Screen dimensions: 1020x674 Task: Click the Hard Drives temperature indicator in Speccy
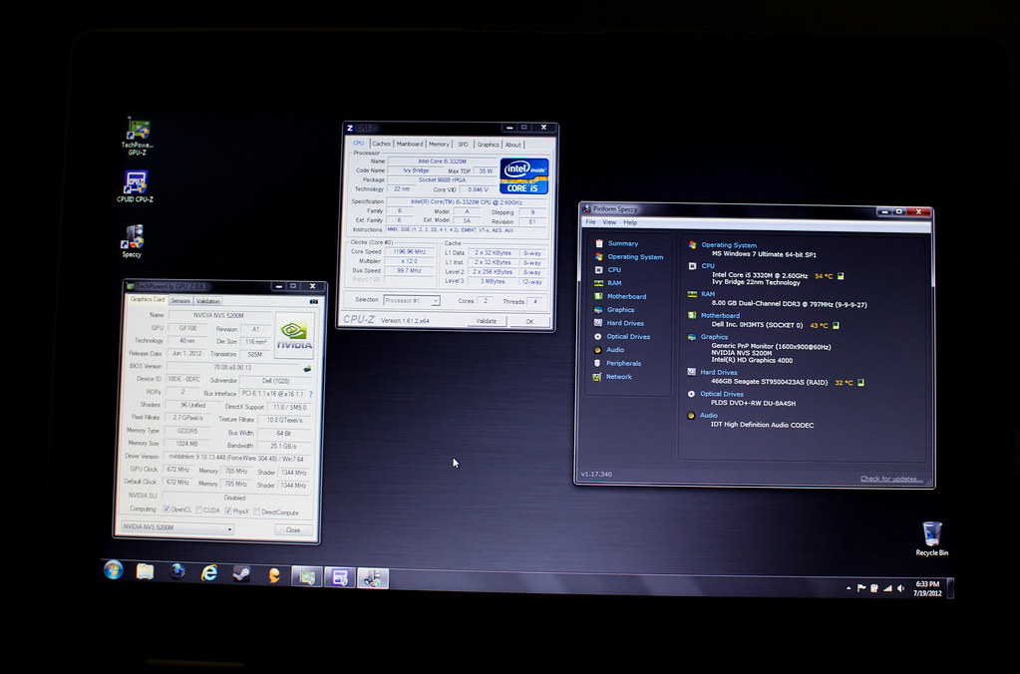(860, 383)
